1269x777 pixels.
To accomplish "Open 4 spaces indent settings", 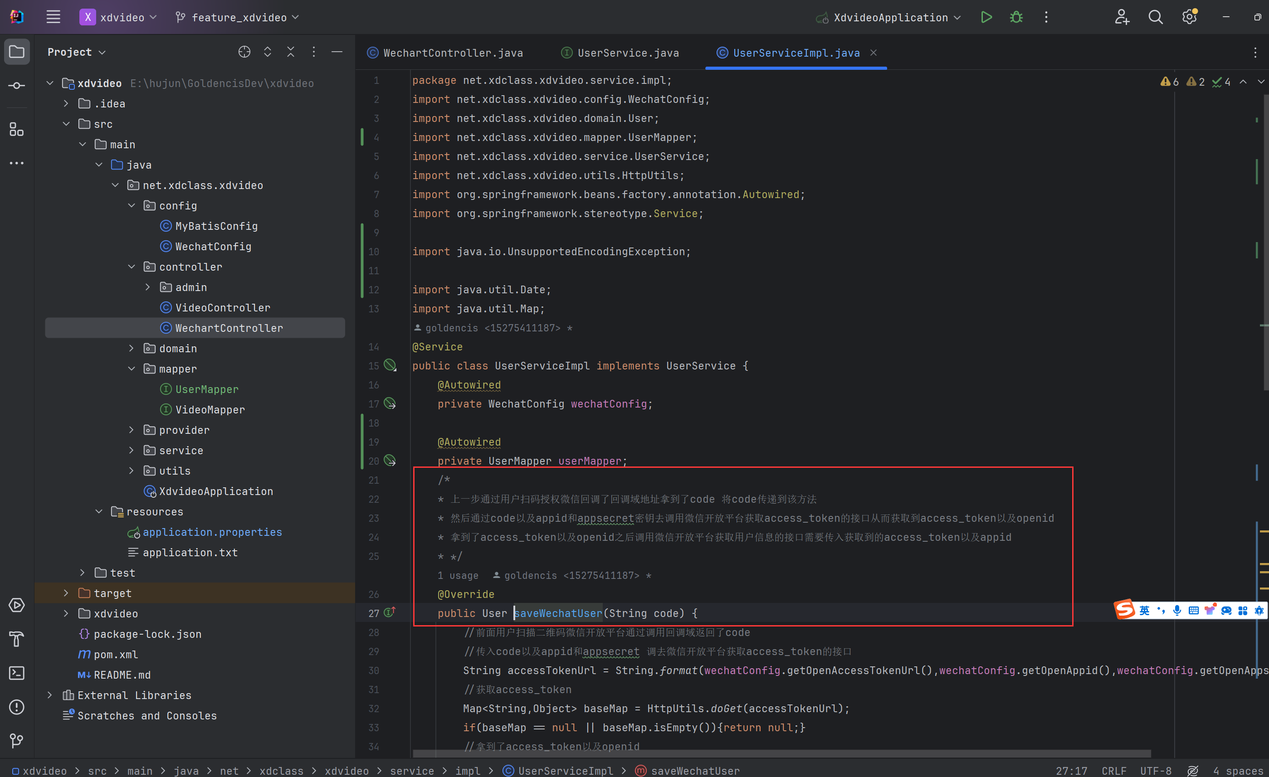I will 1239,770.
